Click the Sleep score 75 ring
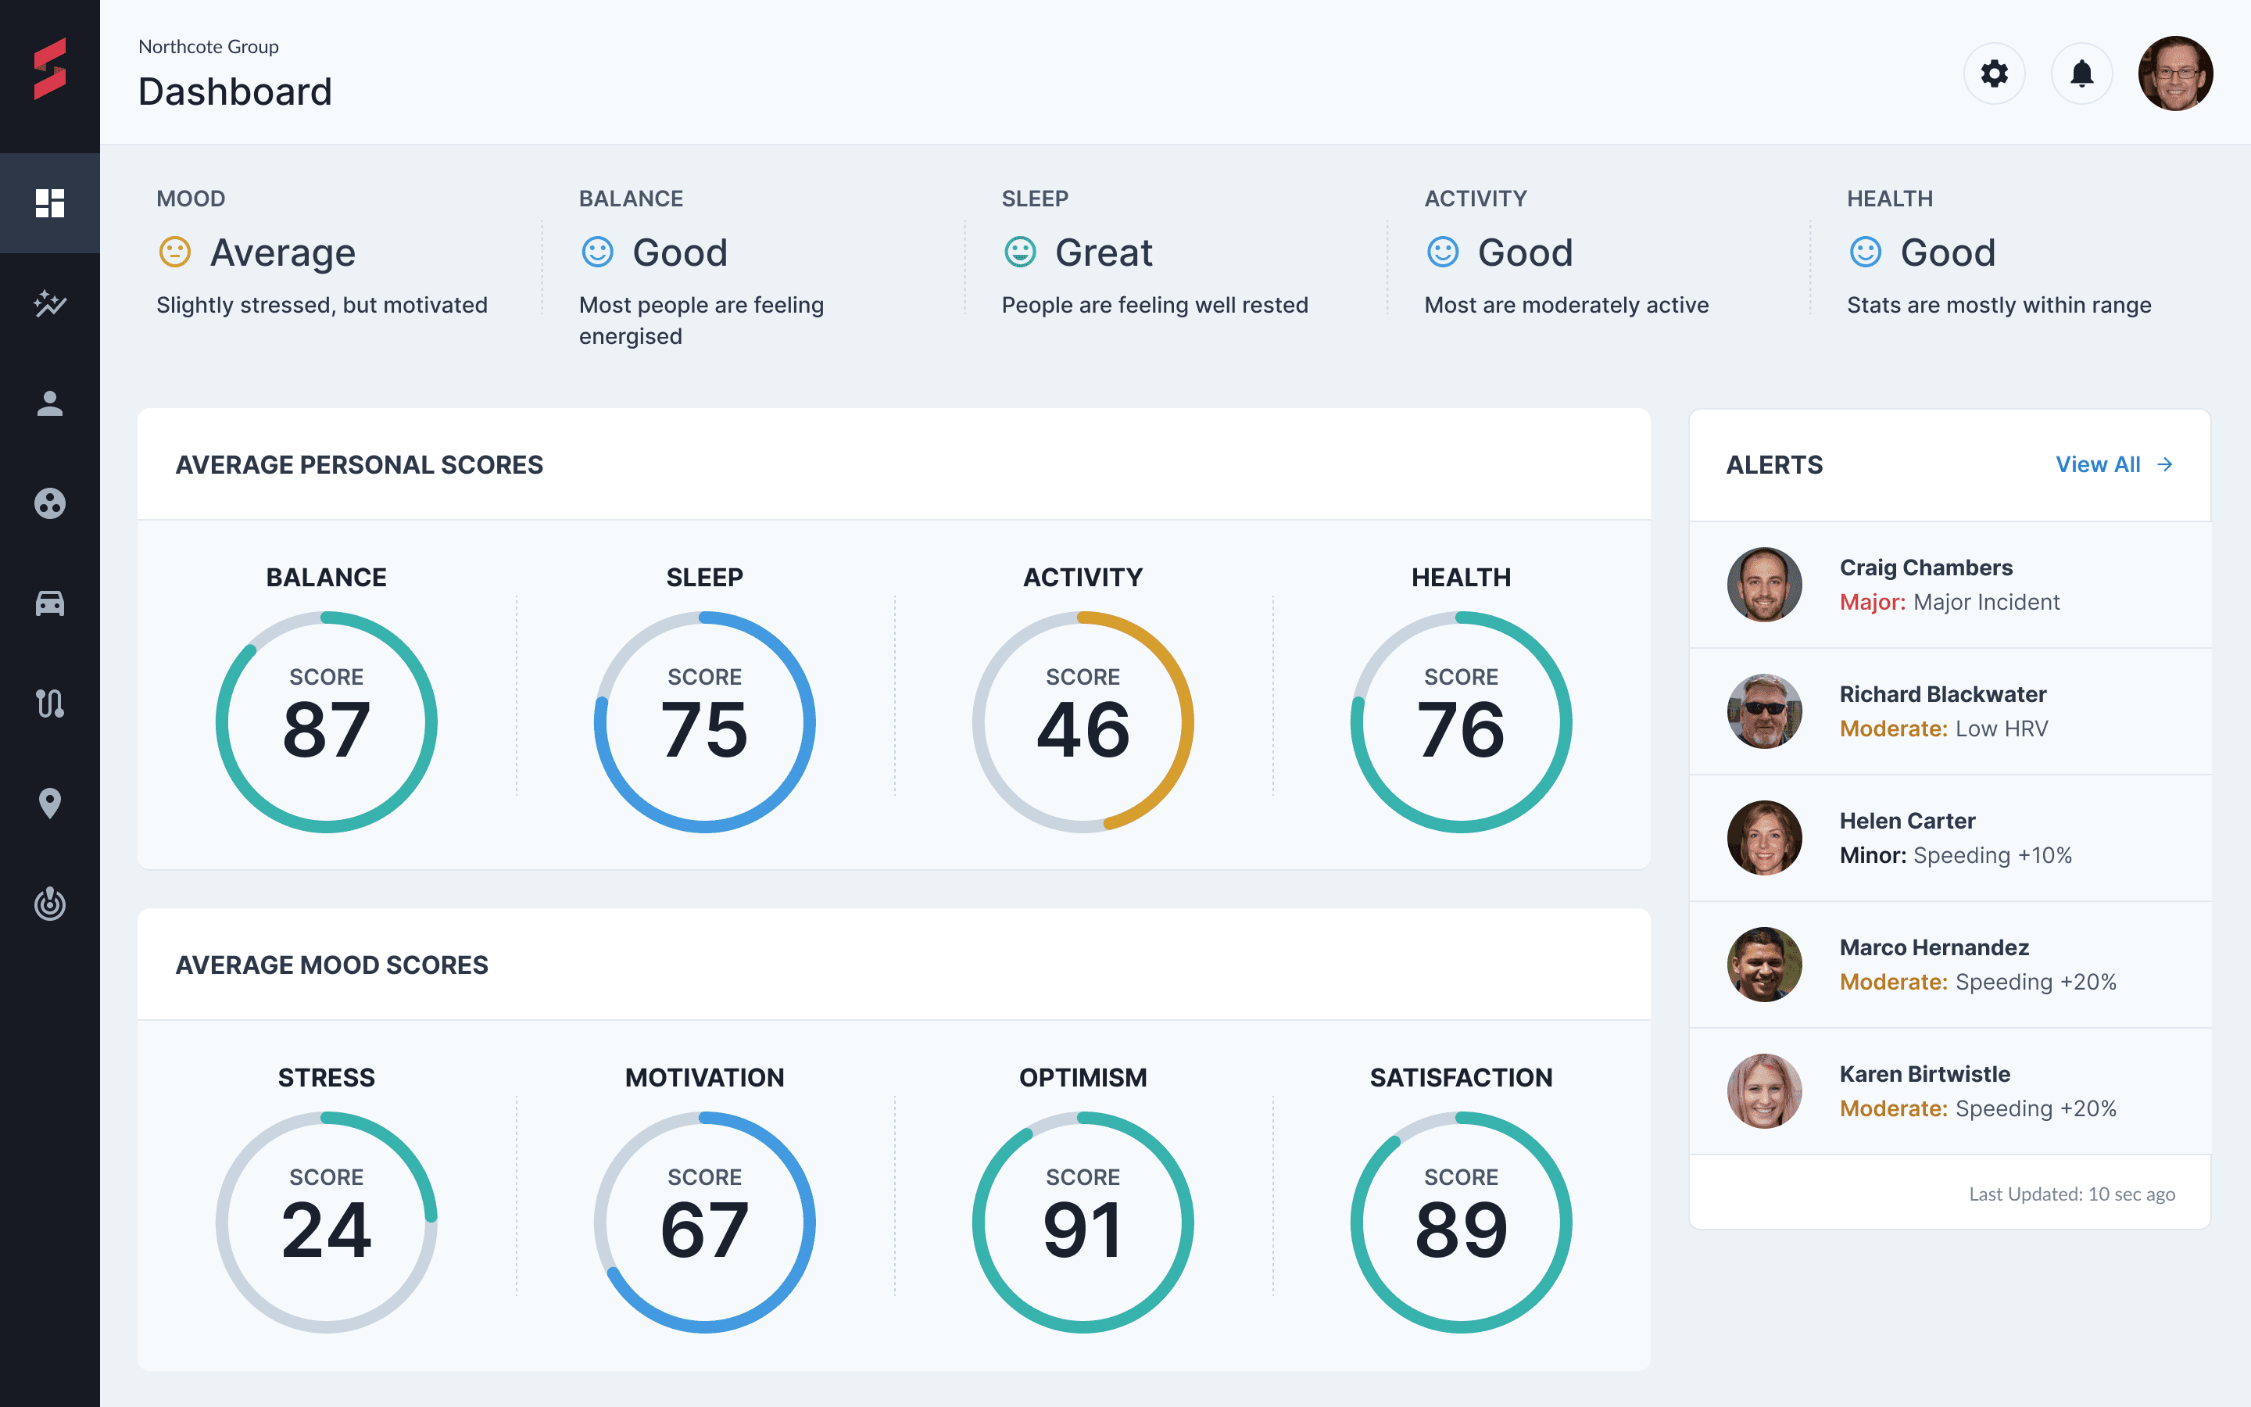Image resolution: width=2251 pixels, height=1407 pixels. [x=705, y=722]
